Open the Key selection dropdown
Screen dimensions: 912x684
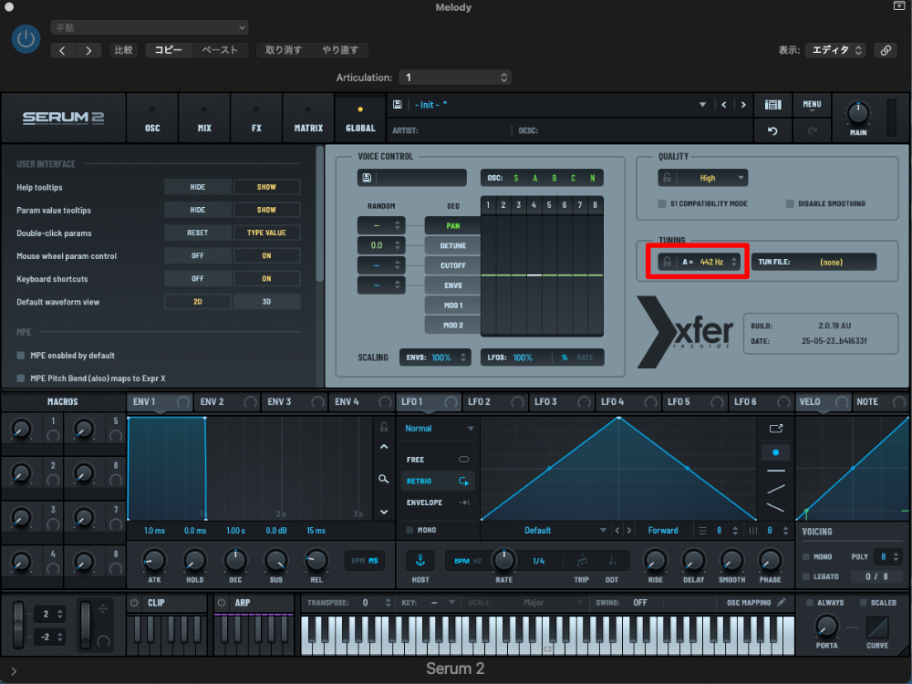[x=443, y=603]
